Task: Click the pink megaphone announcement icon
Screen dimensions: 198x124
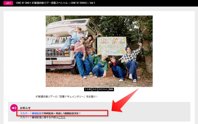Action: click(14, 108)
